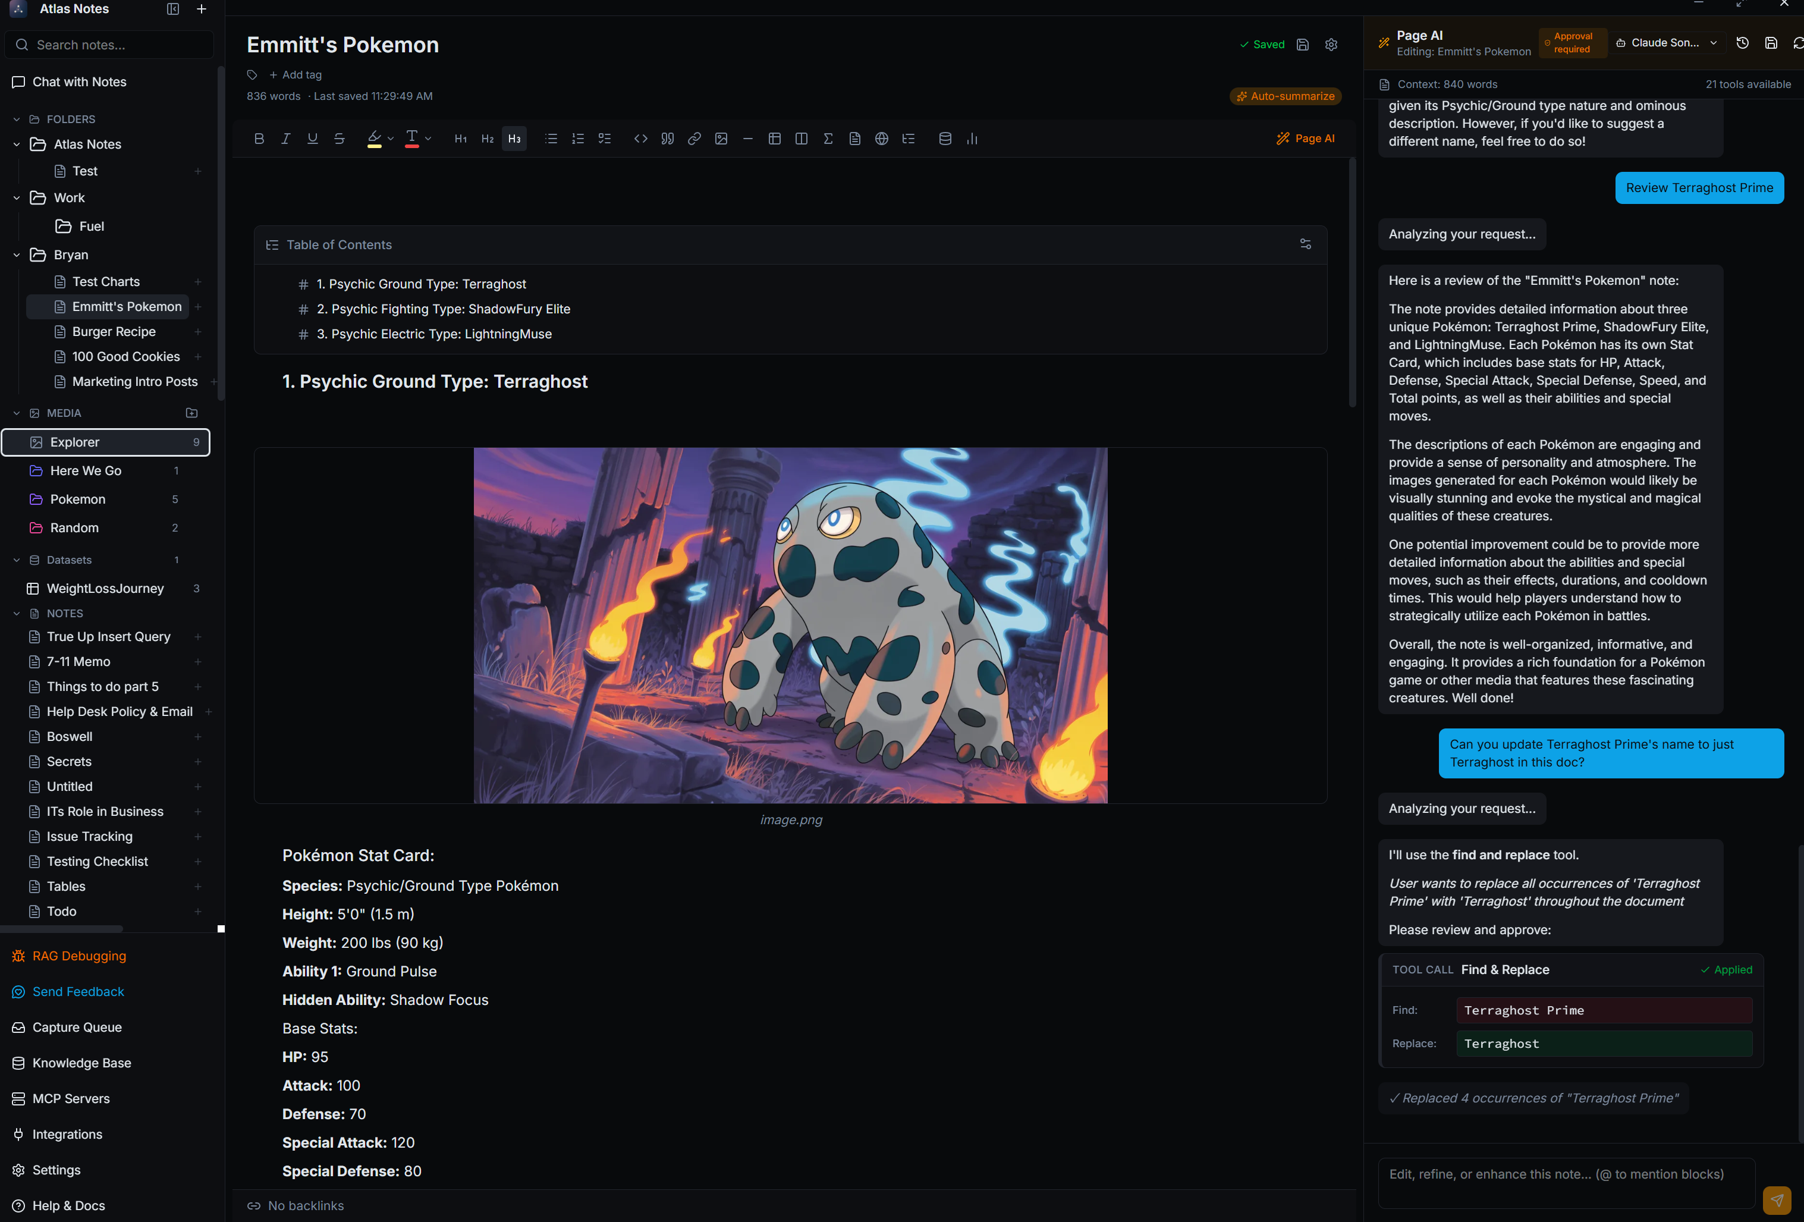Add a tag to Emmitt's Pokemon note

coord(295,74)
